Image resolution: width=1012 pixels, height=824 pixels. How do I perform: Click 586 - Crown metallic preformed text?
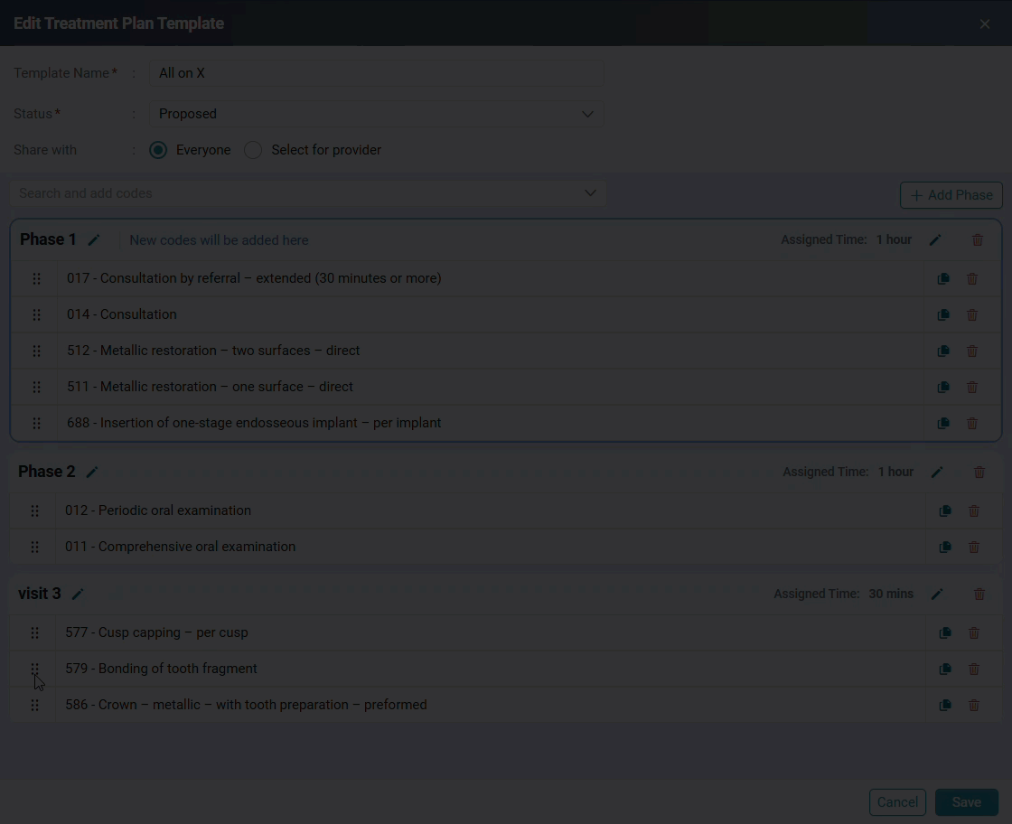point(246,705)
